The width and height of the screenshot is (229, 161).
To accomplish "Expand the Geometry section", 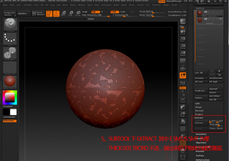I will click(x=201, y=134).
